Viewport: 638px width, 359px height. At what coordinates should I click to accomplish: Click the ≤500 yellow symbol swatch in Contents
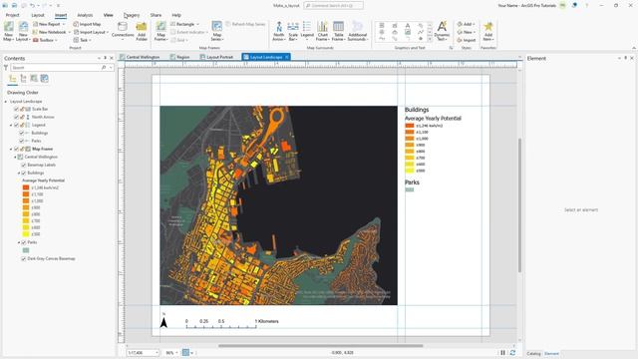[26, 234]
